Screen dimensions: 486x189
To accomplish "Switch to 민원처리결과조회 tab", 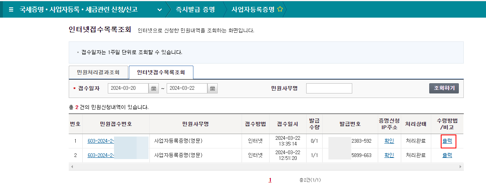I will [98, 73].
